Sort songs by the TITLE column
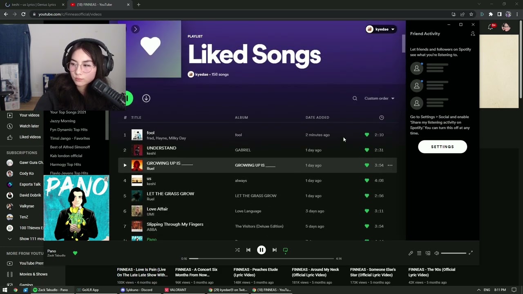This screenshot has height=294, width=523. click(x=136, y=118)
